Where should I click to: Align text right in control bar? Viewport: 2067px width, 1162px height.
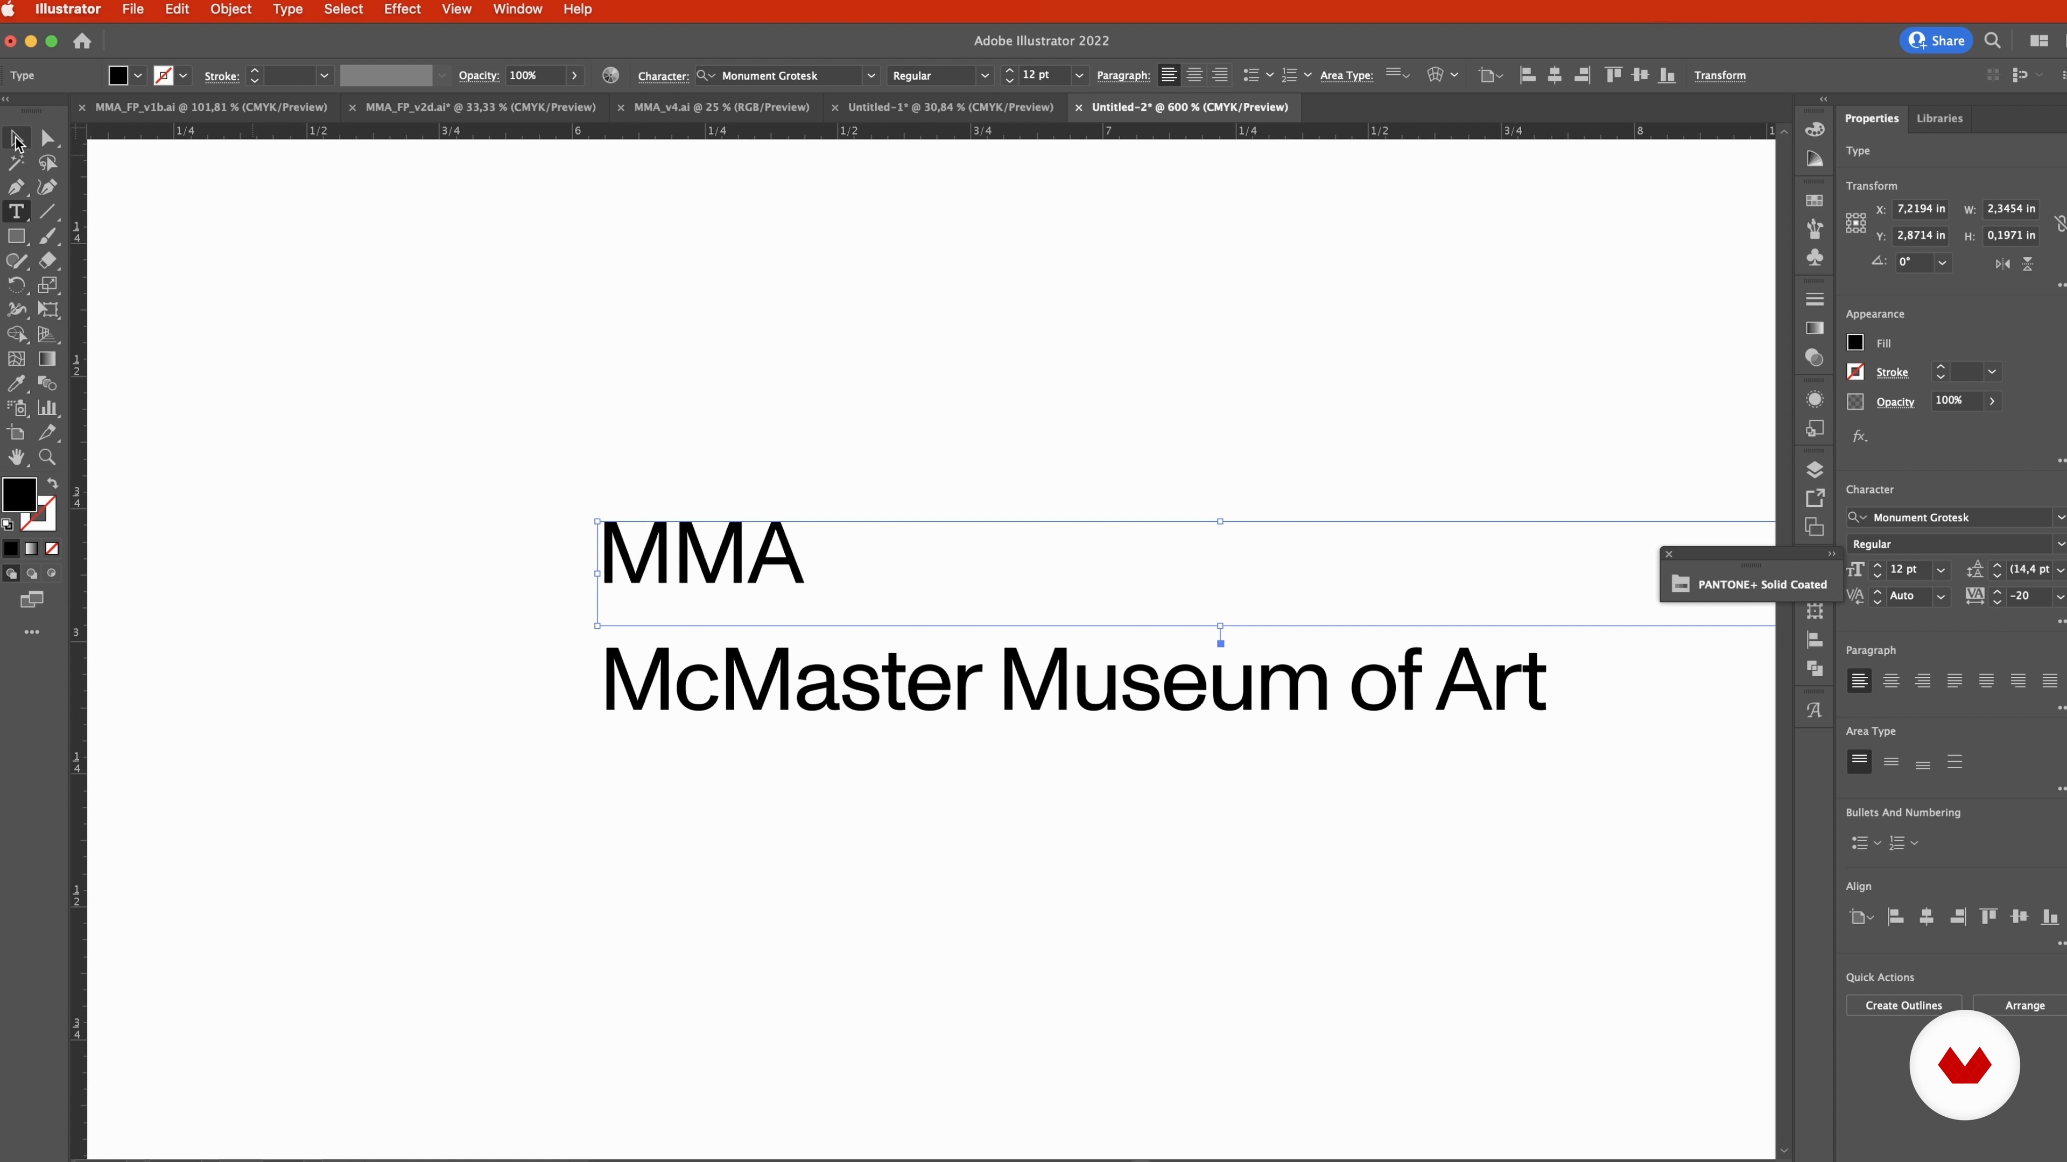click(x=1220, y=75)
